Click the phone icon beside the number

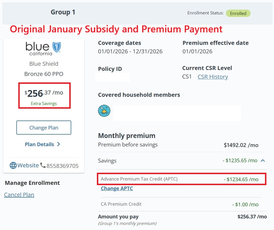[x=43, y=165]
